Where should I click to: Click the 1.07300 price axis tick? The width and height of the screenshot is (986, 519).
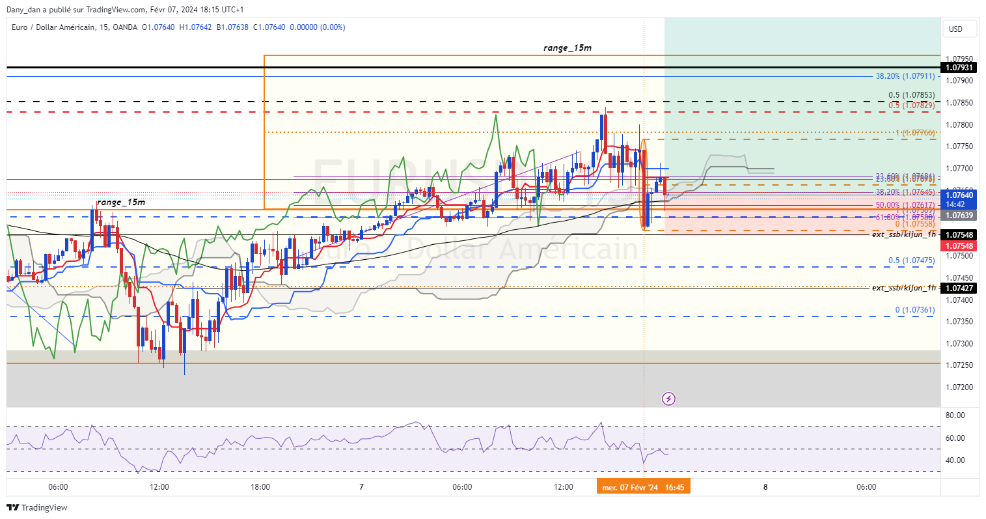pyautogui.click(x=959, y=344)
